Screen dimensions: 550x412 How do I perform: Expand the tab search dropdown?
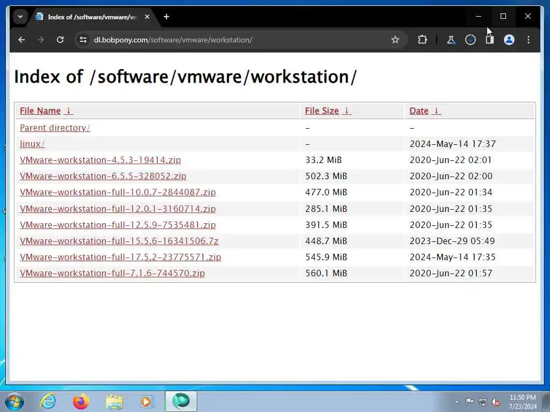(x=20, y=17)
